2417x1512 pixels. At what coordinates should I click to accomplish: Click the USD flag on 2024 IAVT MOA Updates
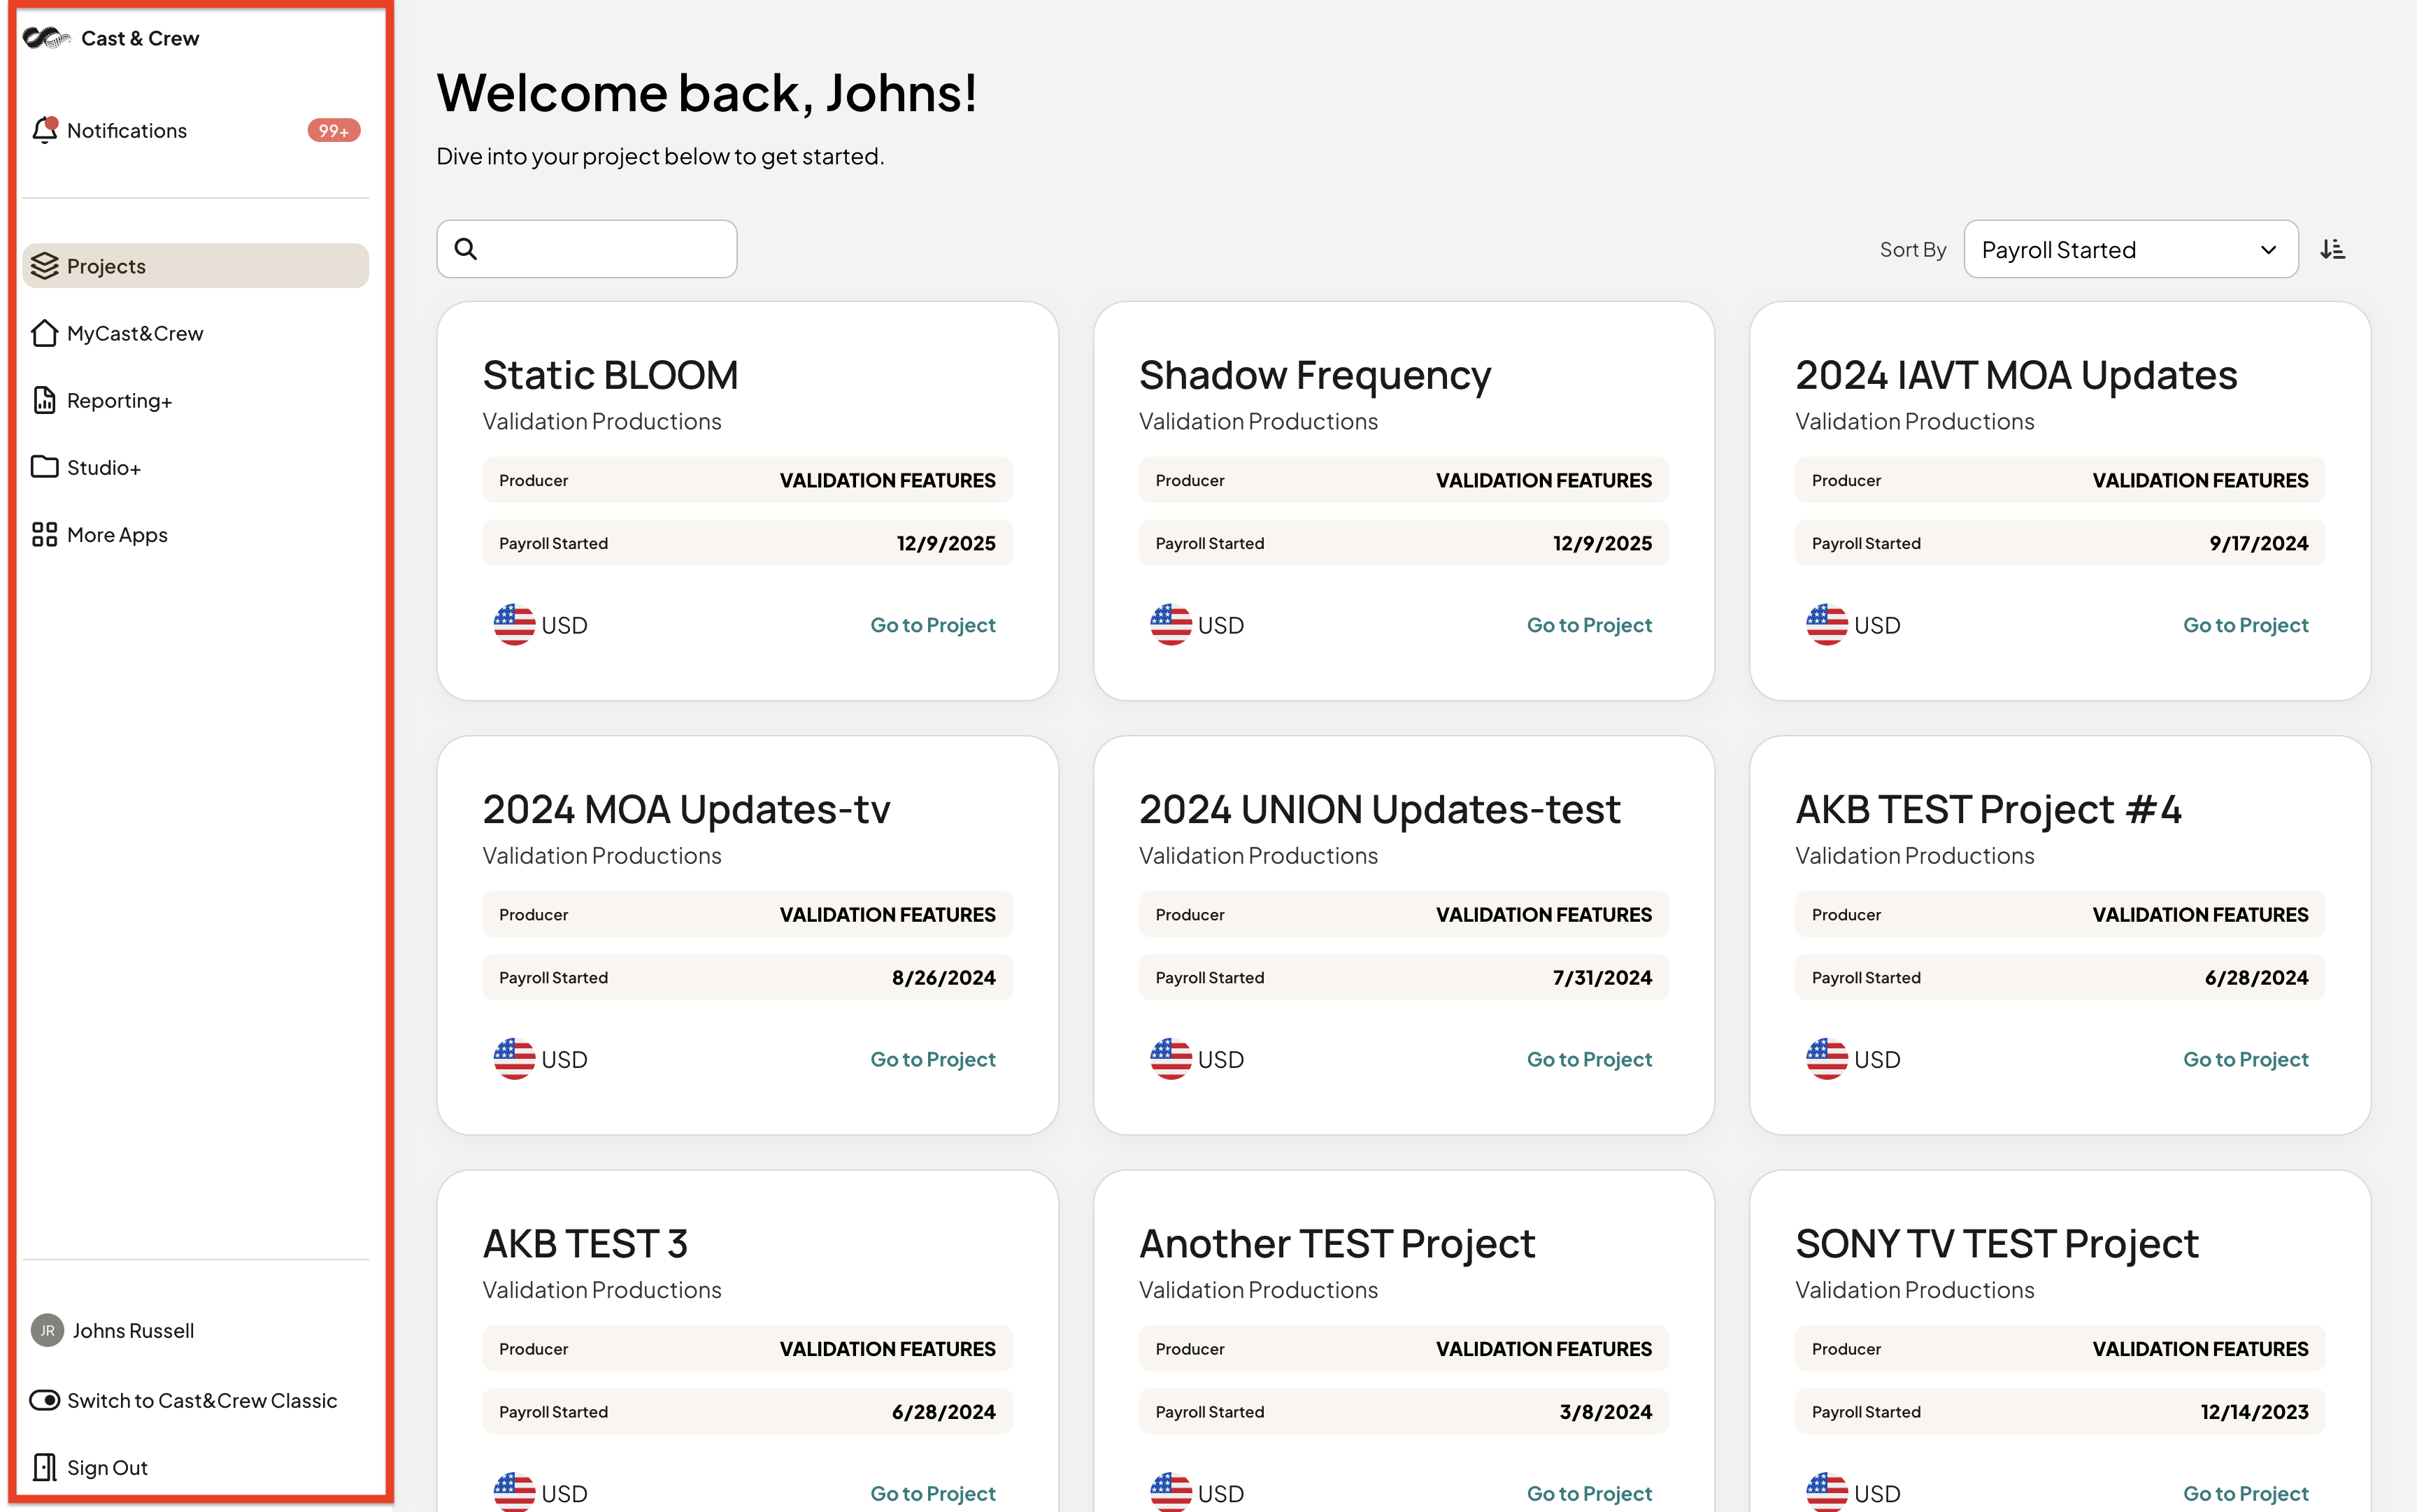pos(1826,625)
